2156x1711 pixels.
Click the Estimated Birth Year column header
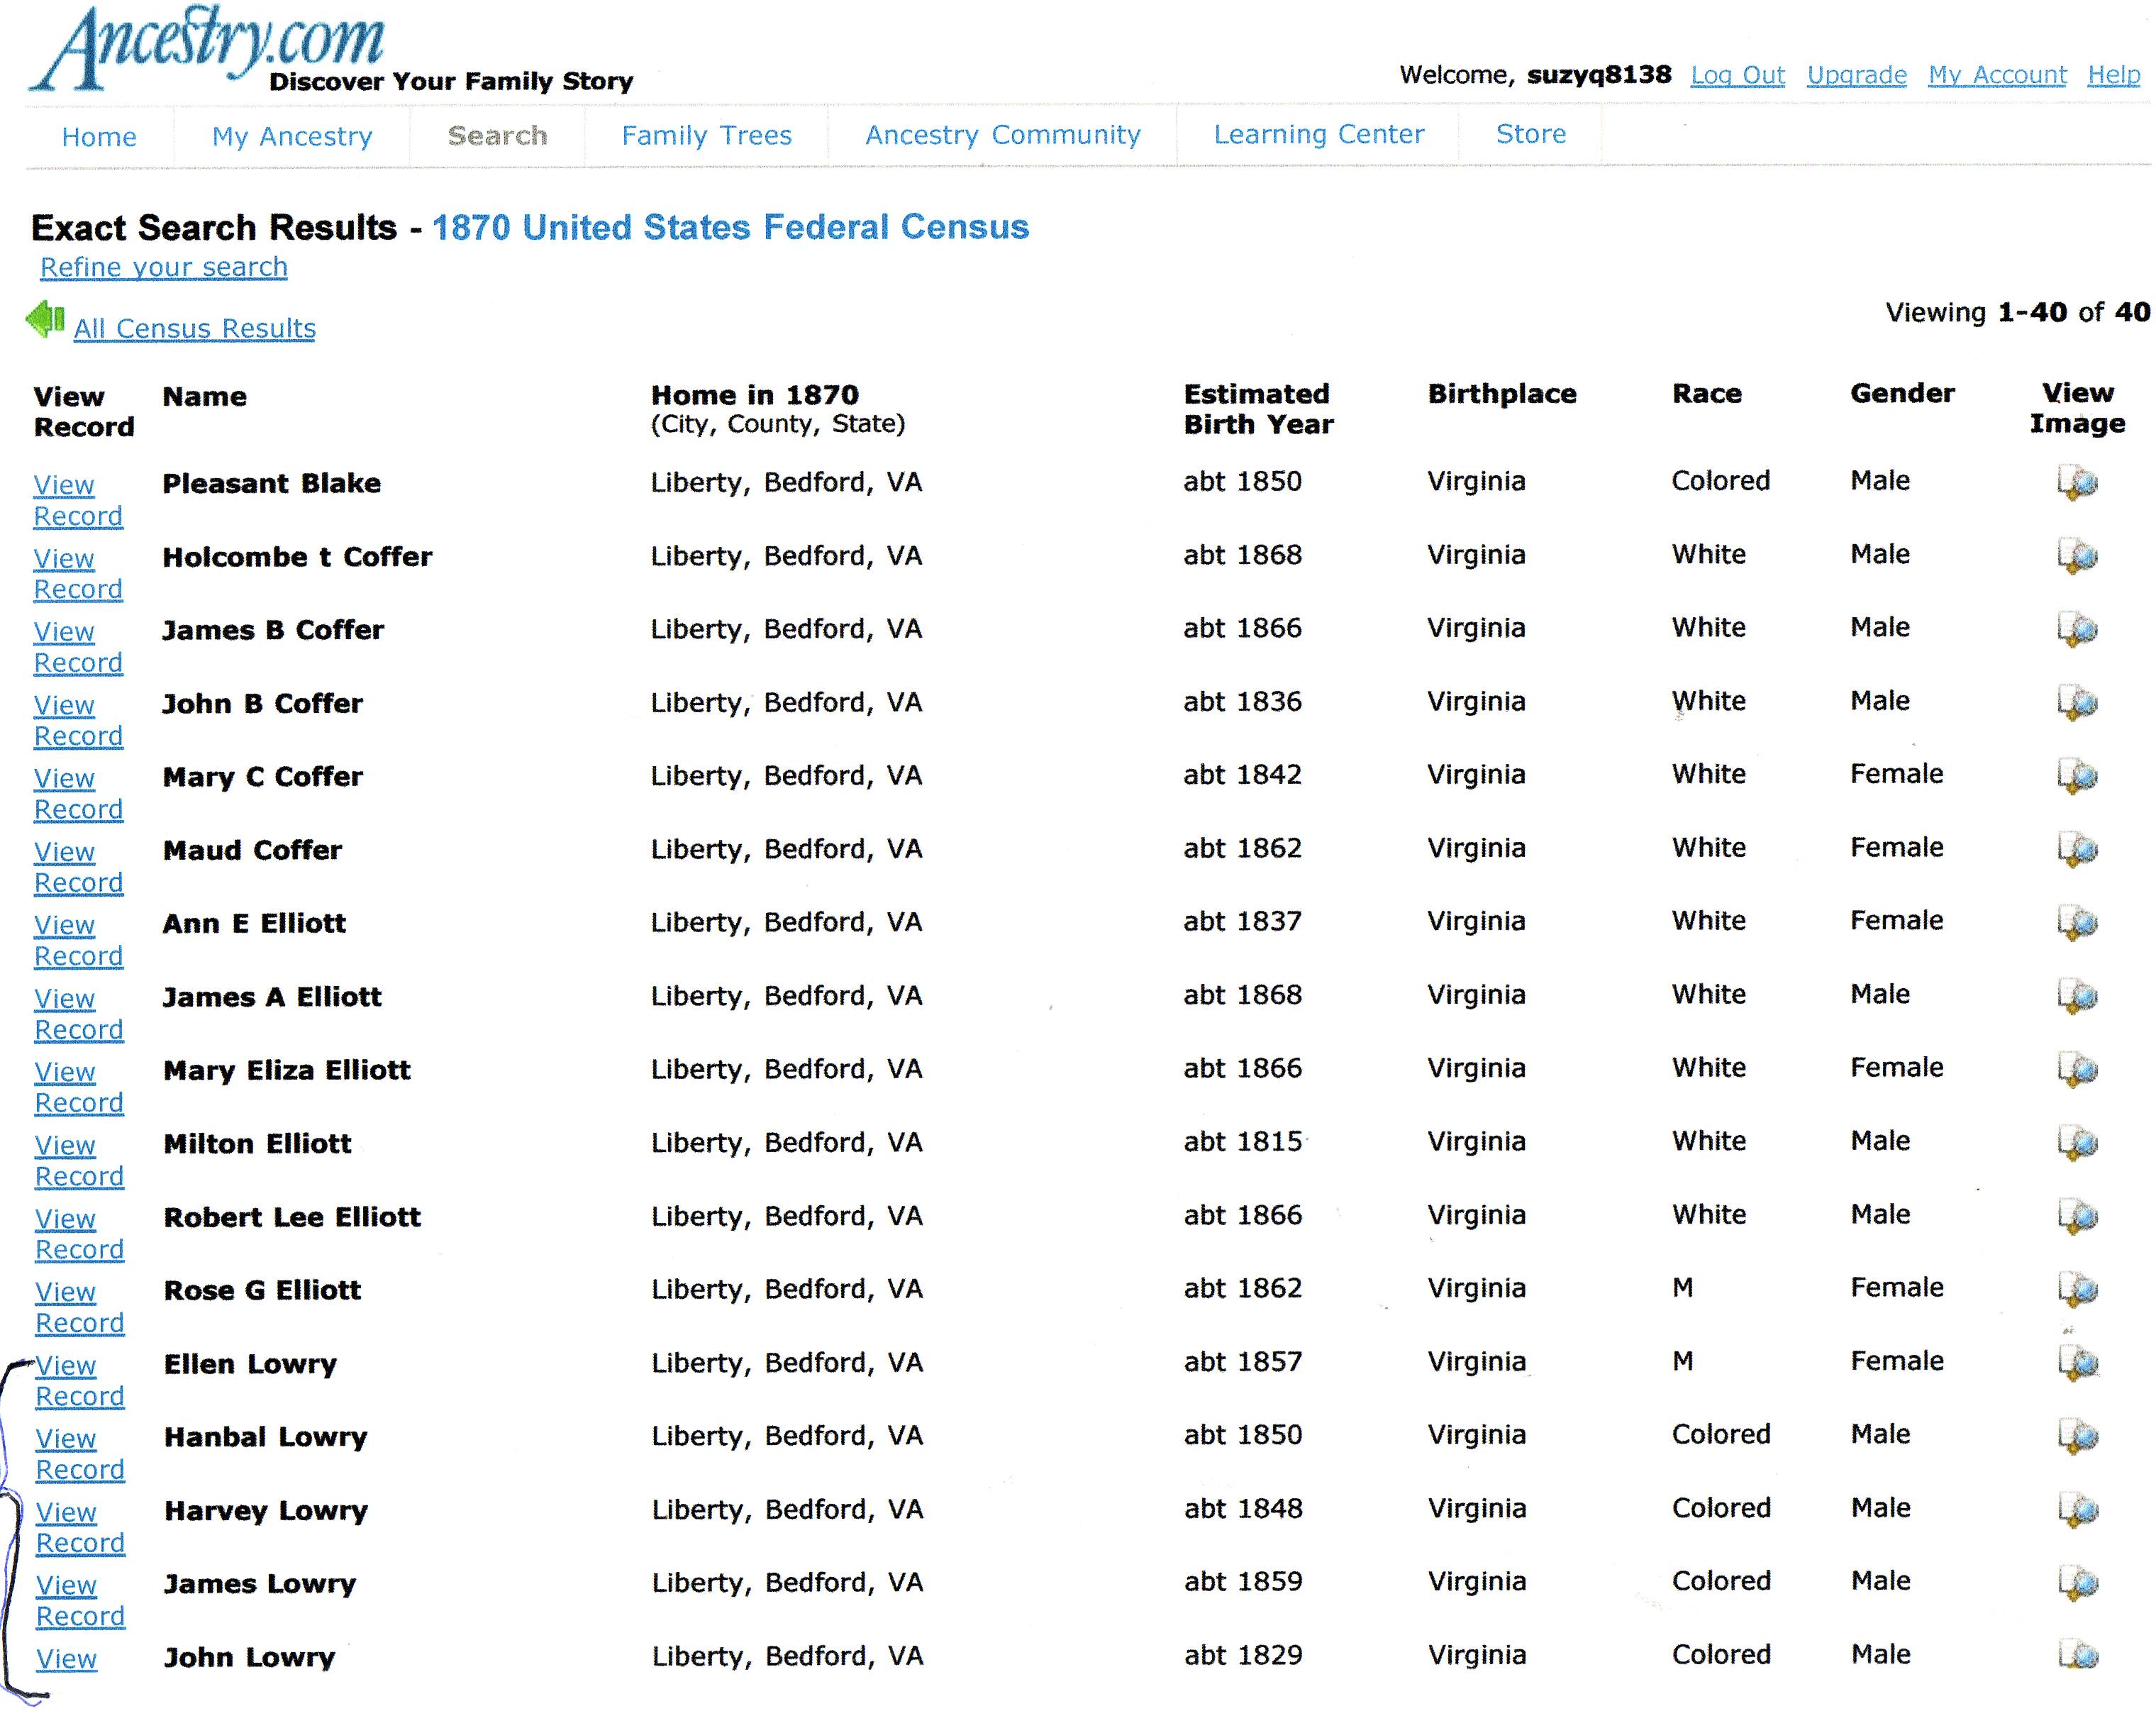point(1258,409)
